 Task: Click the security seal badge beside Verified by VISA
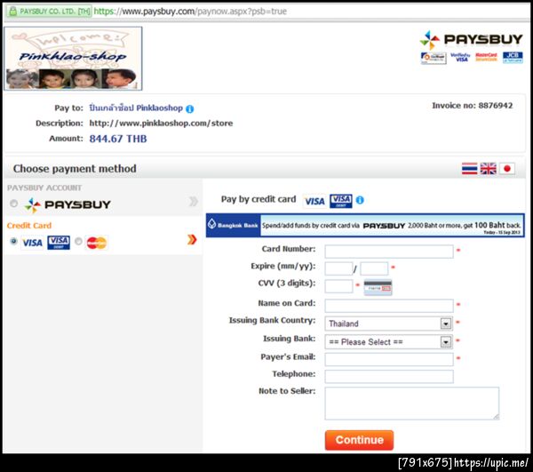[434, 58]
